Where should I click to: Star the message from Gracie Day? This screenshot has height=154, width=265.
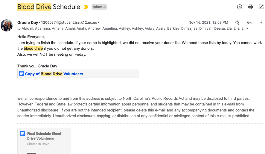(x=237, y=22)
